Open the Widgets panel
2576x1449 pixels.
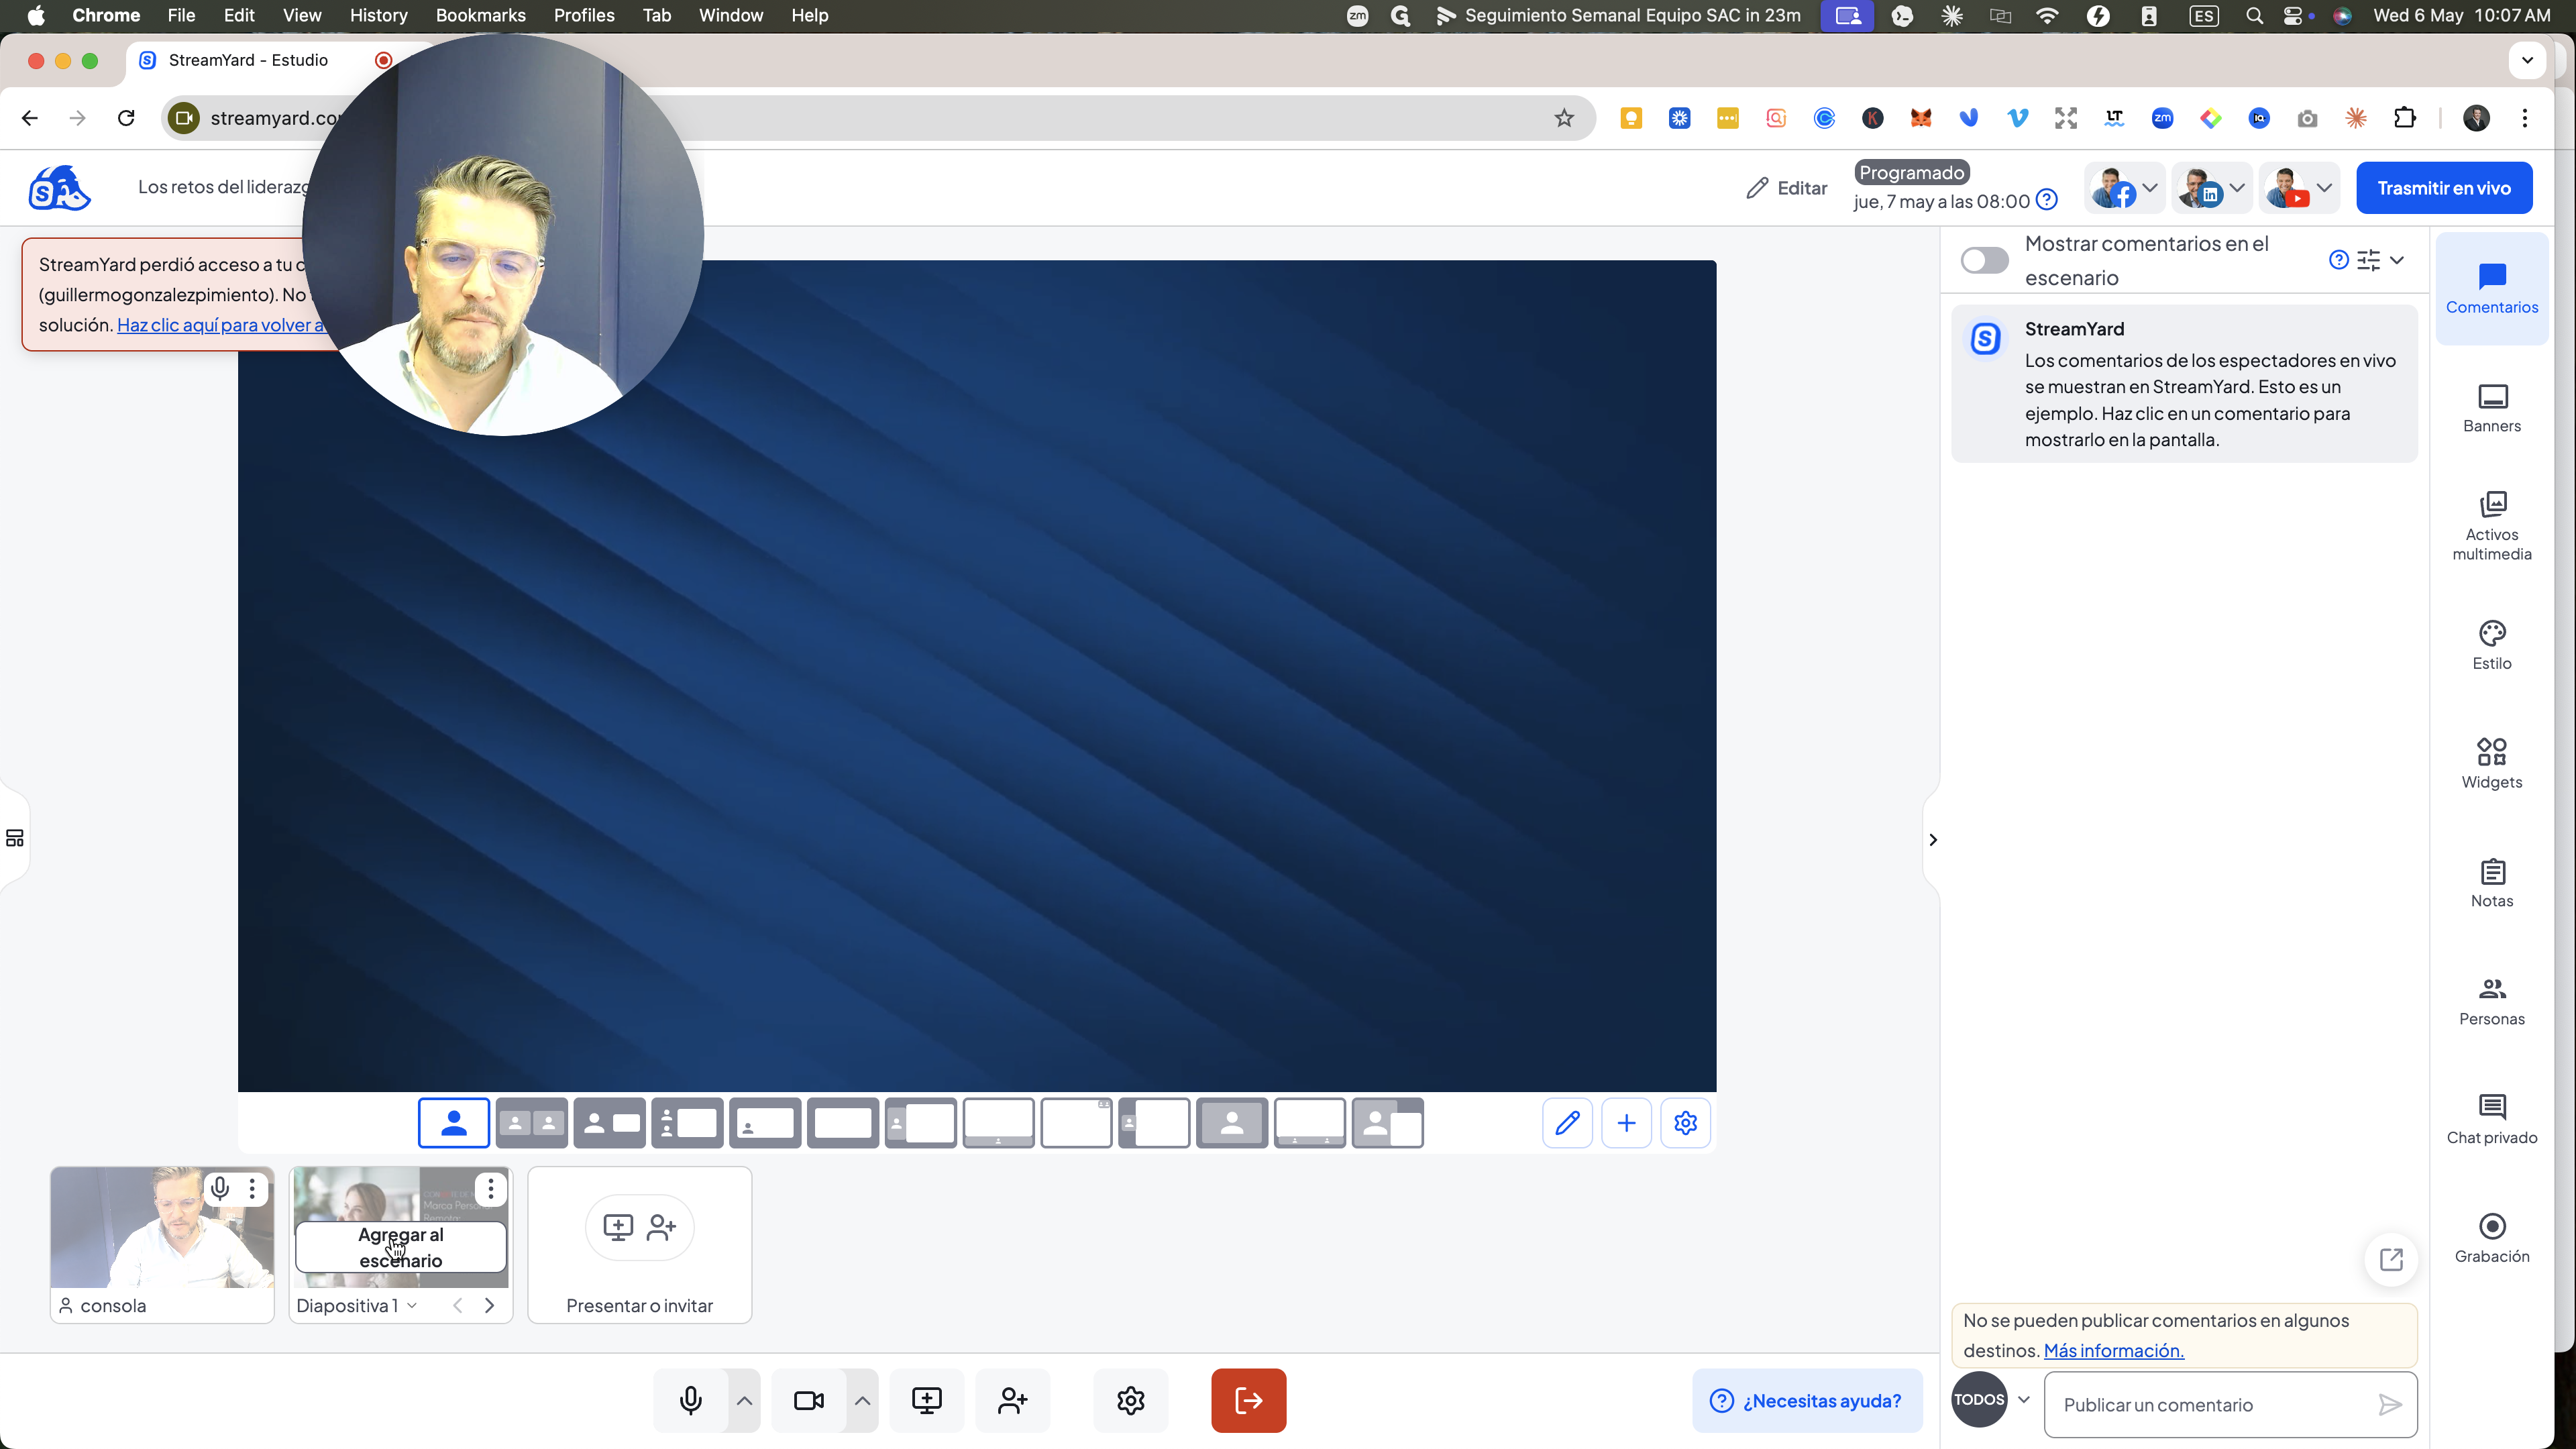[2491, 764]
